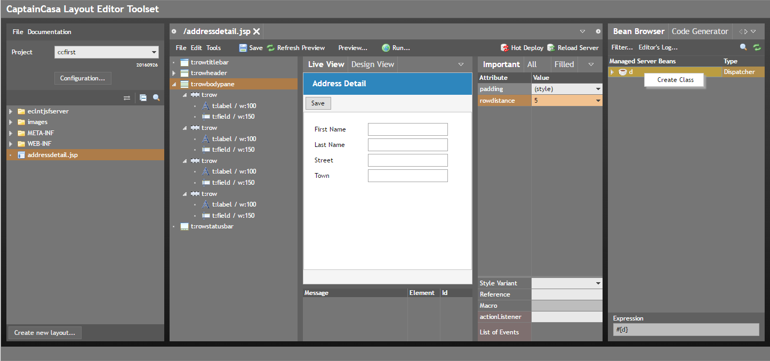The height and width of the screenshot is (361, 770).
Task: Click the green Refresh Preview icon
Action: (x=271, y=48)
